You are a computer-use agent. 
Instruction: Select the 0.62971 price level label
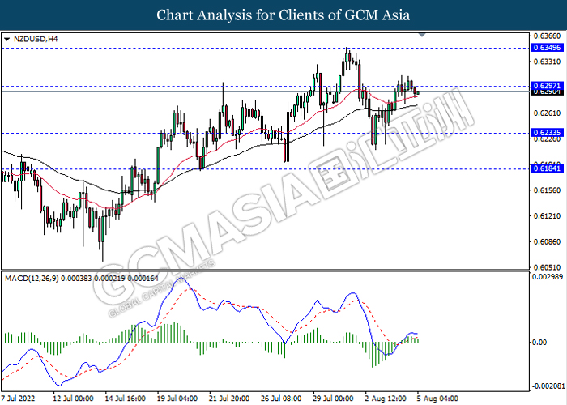(547, 86)
